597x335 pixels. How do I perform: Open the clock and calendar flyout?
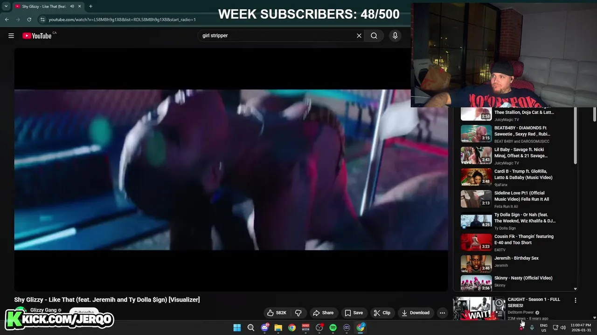pos(581,328)
